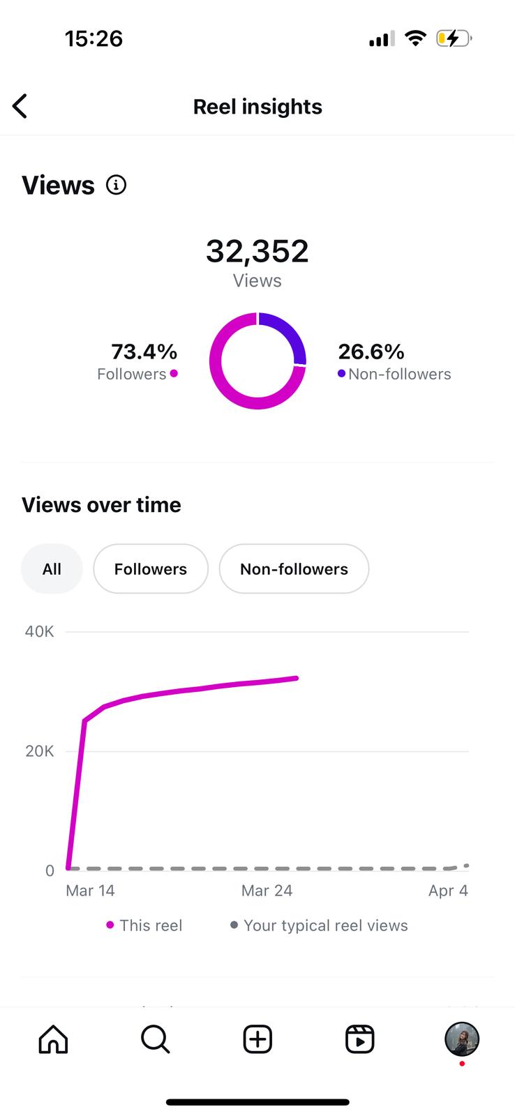Click the Mar 24 axis date label

(267, 891)
